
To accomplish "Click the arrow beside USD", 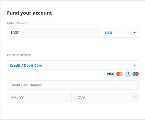I will tap(135, 33).
